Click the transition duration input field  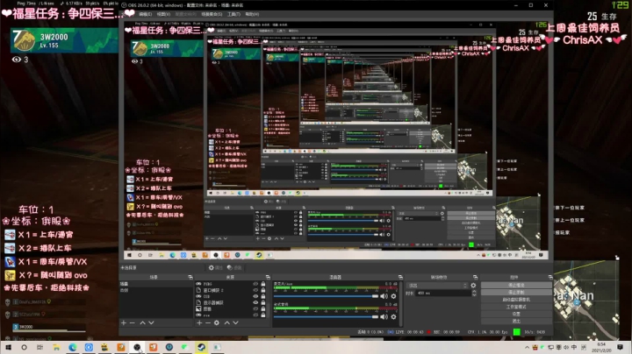pos(442,294)
